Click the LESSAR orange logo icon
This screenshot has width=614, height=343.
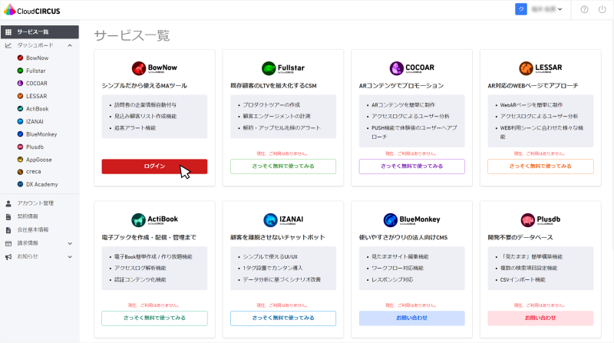[526, 68]
